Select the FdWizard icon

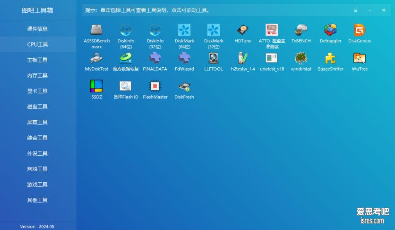point(184,58)
